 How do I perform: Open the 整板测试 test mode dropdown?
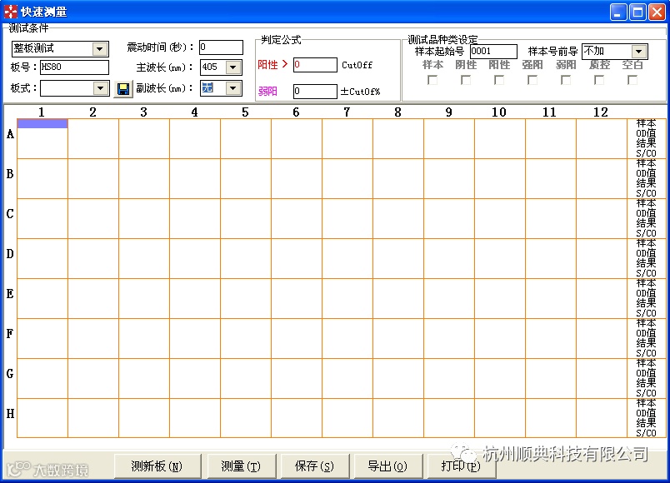99,48
